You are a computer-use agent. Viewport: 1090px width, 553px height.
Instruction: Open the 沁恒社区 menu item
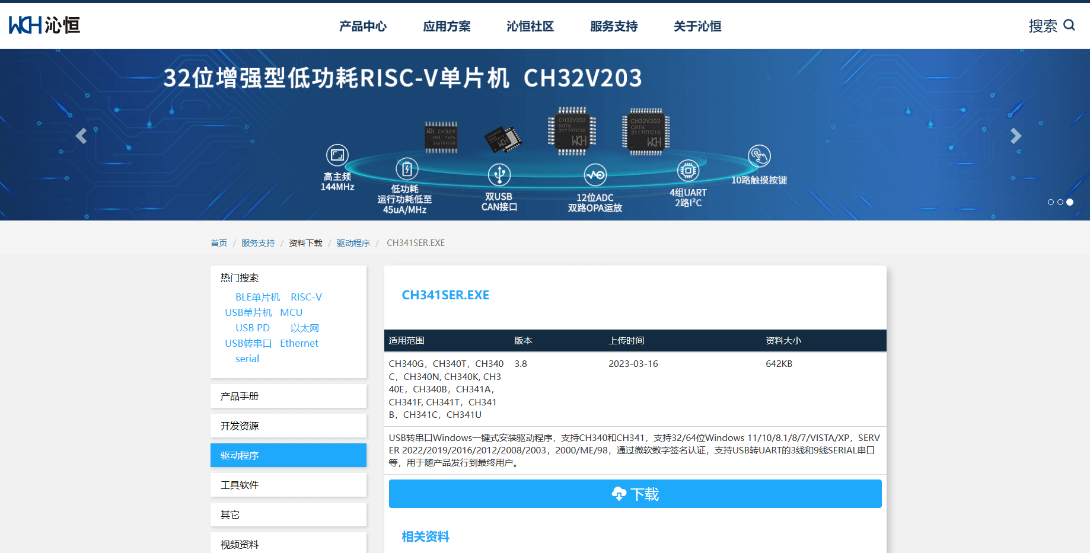pos(530,26)
